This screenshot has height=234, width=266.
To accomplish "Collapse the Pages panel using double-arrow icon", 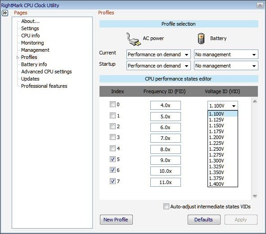I will [5, 13].
